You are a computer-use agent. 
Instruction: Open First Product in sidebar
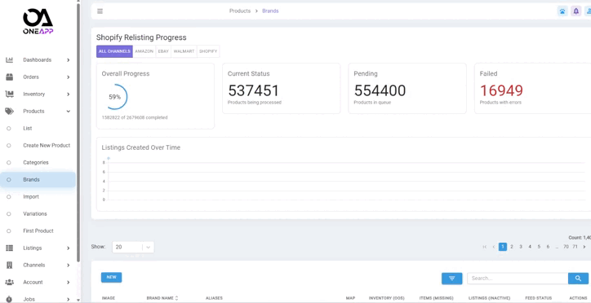click(x=38, y=231)
